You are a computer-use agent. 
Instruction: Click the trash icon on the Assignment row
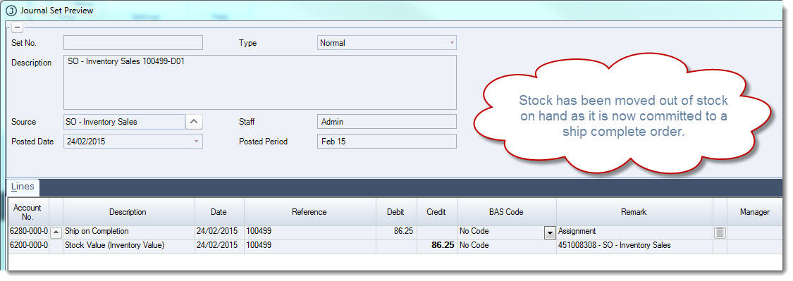click(720, 232)
